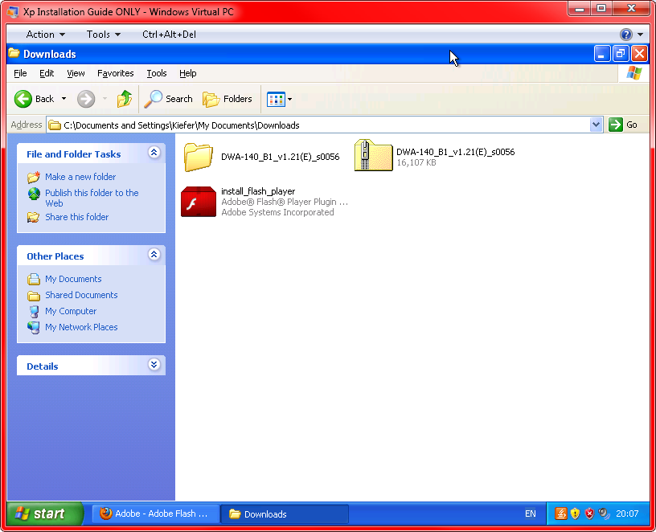Click the Shared Documents folder icon
The image size is (656, 532).
coord(34,296)
